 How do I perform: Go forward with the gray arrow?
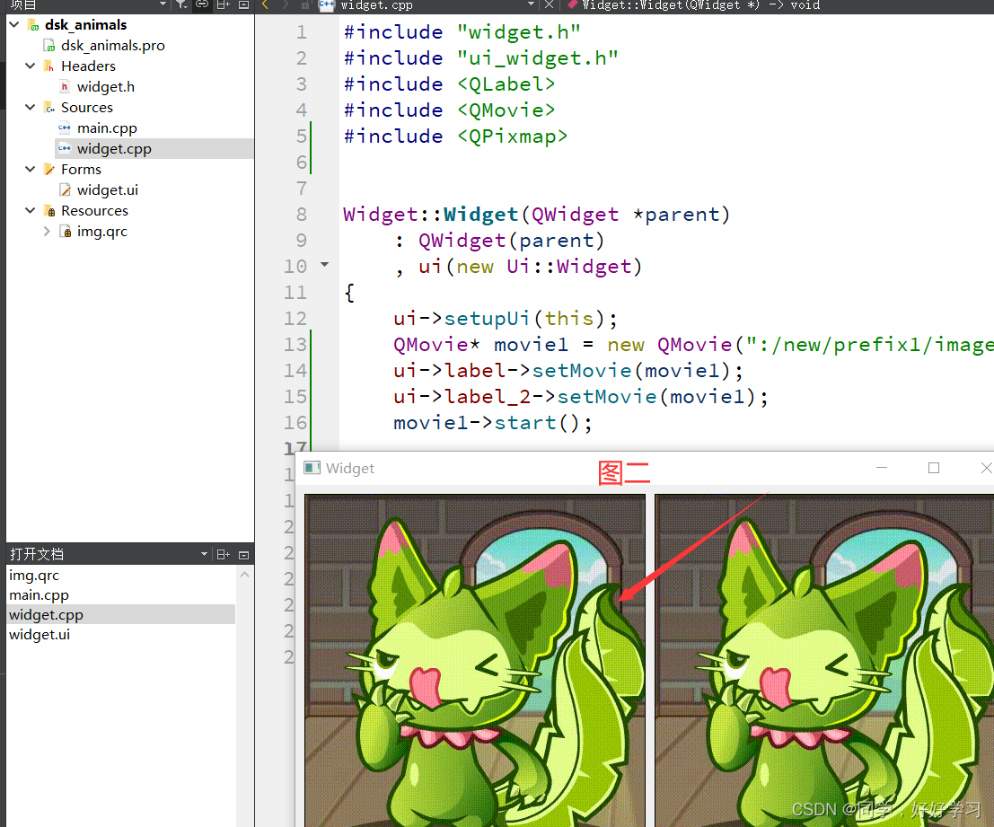[286, 4]
